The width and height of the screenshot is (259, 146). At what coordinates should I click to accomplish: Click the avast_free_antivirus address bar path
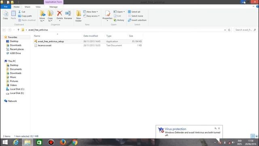38,30
